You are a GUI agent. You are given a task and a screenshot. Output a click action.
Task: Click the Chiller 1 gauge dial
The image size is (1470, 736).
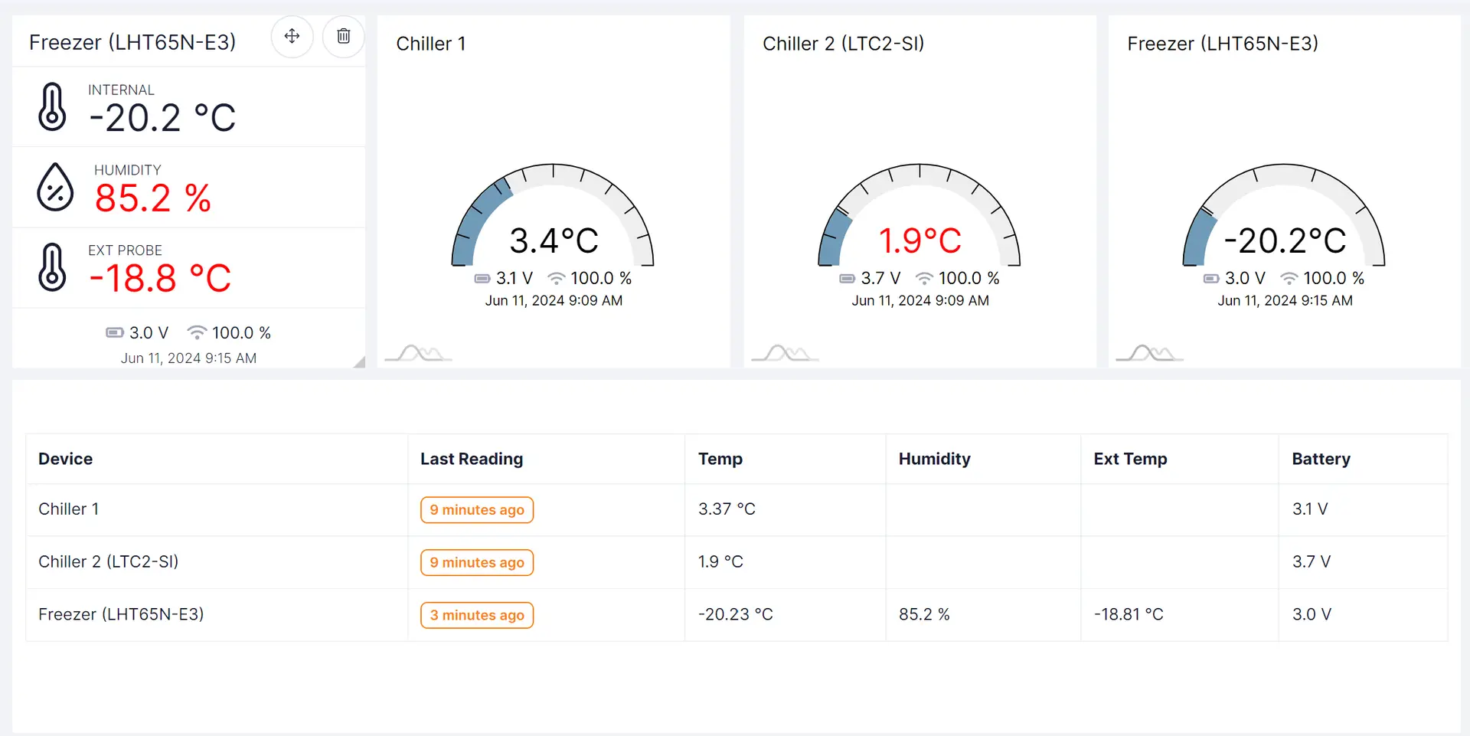click(553, 214)
